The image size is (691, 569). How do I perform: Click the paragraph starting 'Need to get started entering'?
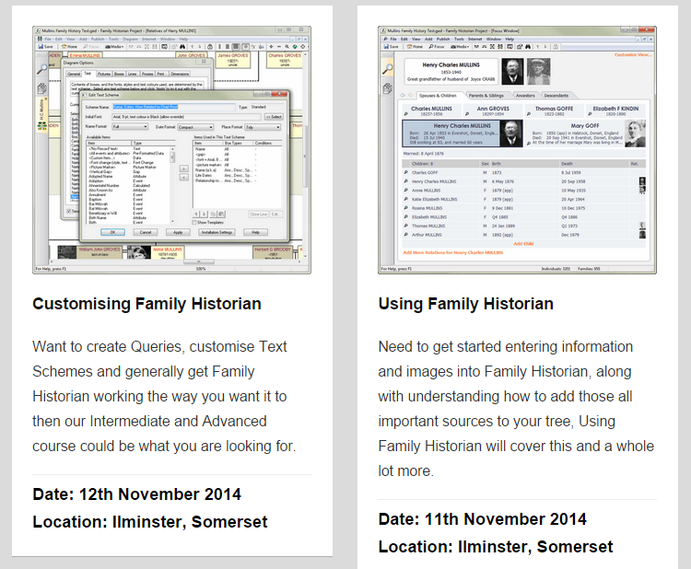(516, 409)
